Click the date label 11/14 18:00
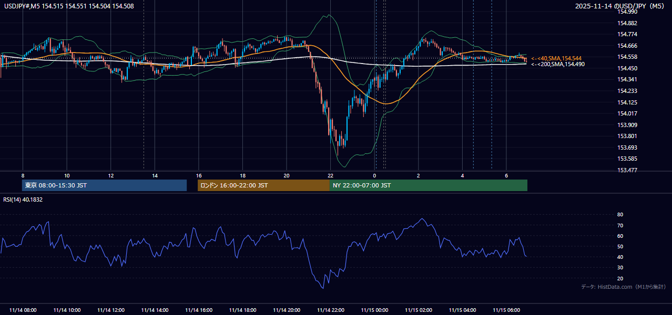Viewport: 672px width, 315px height. click(x=242, y=310)
